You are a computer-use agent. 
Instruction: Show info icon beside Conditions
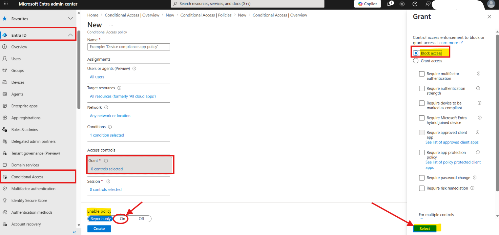tap(110, 127)
